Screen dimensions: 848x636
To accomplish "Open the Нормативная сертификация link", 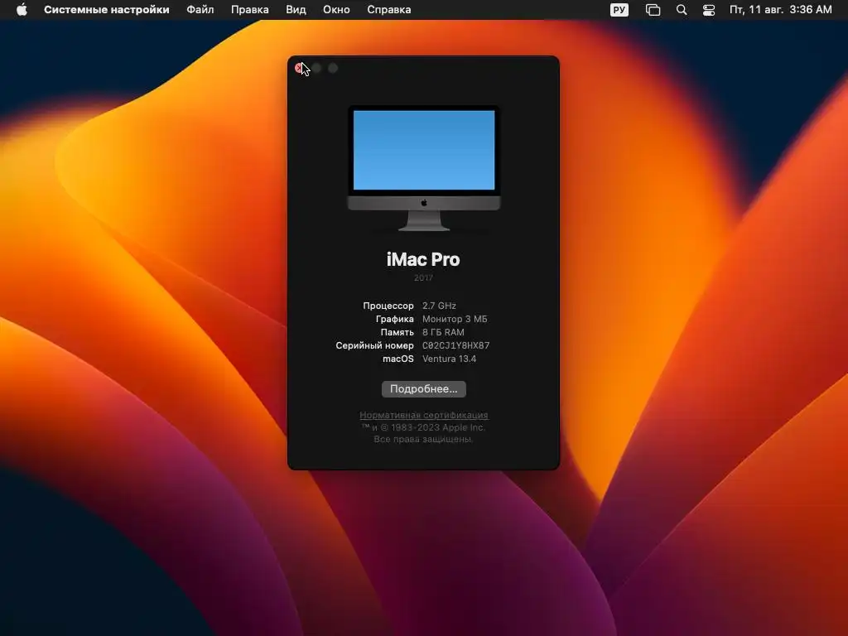I will 423,416.
